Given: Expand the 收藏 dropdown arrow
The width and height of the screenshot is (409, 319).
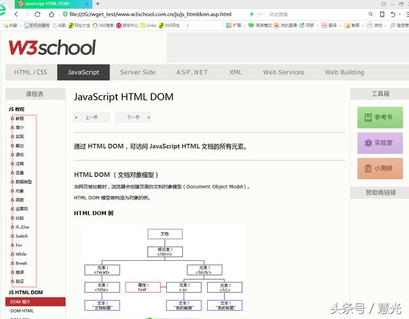Looking at the screenshot, I should point(20,26).
